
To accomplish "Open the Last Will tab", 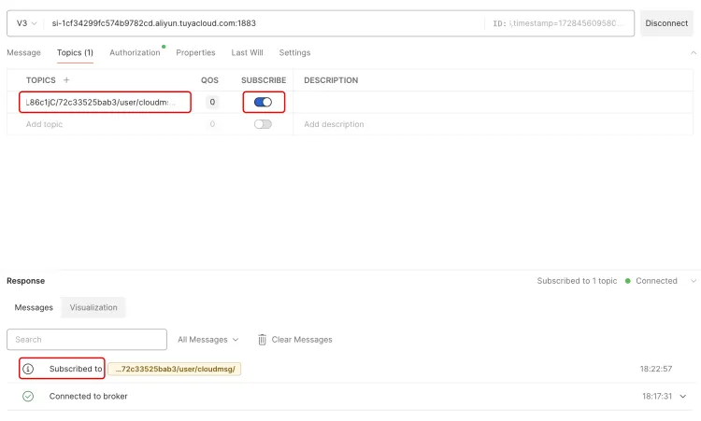I will coord(248,52).
